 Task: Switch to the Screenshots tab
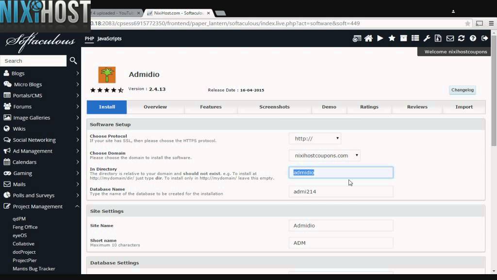coord(275,107)
